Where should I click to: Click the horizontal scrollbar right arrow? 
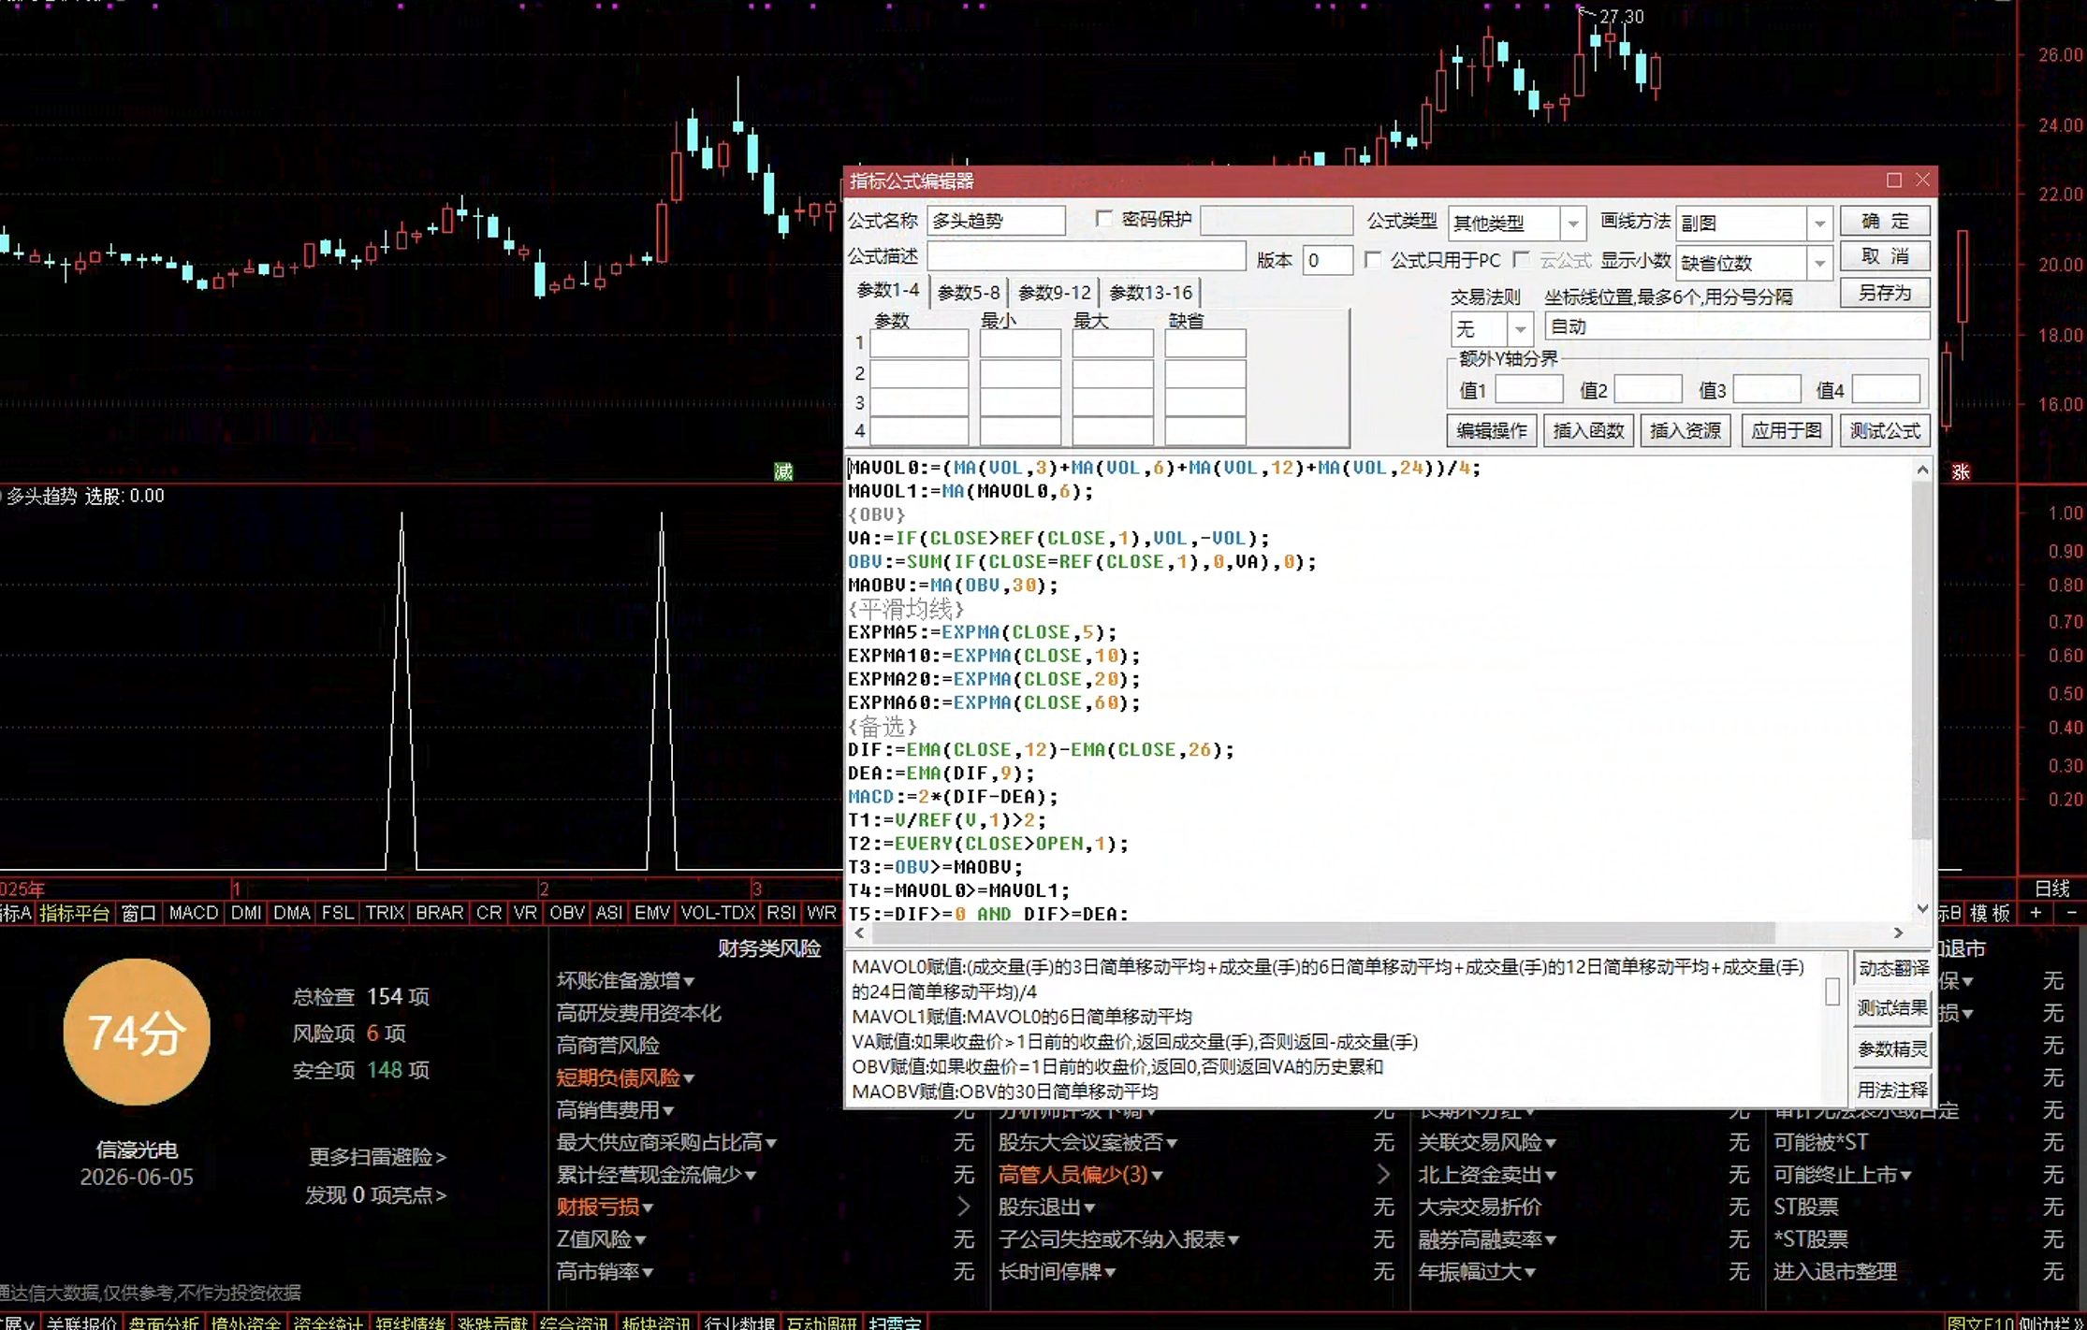click(1898, 932)
